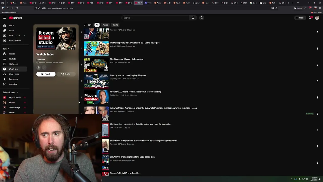This screenshot has height=182, width=323.
Task: Open options for Nobody was supposed to play video
Action: pyautogui.click(x=317, y=81)
